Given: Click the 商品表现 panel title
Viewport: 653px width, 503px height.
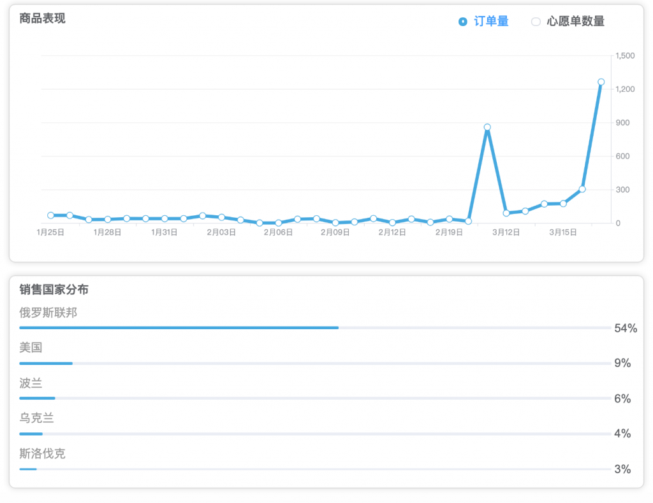Looking at the screenshot, I should (x=43, y=18).
